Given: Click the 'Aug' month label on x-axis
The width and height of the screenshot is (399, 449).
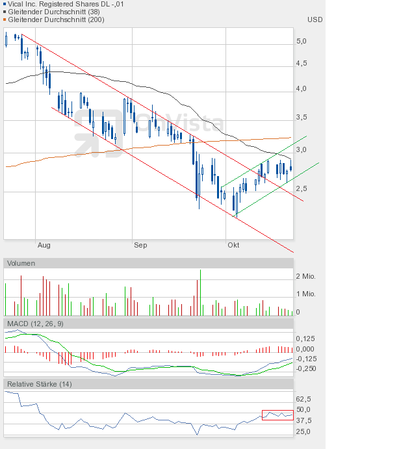Looking at the screenshot, I should point(44,245).
